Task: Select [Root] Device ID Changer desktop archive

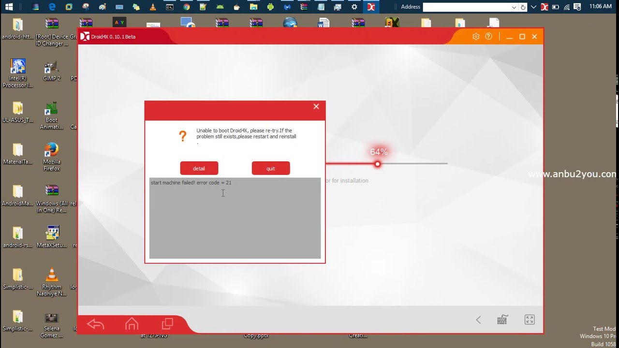Action: pyautogui.click(x=52, y=32)
